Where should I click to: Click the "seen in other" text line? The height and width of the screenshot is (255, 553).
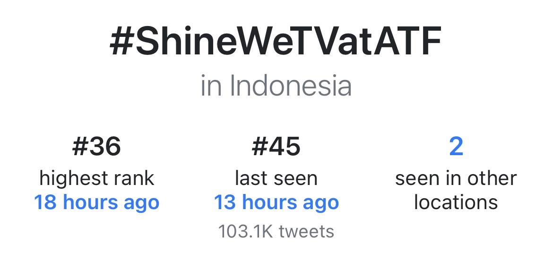pos(456,178)
